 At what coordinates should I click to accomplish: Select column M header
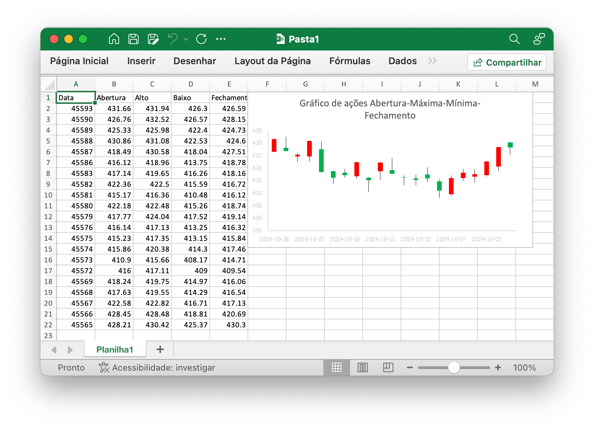point(535,84)
